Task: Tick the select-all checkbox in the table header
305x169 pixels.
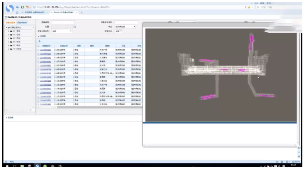Action: point(39,46)
